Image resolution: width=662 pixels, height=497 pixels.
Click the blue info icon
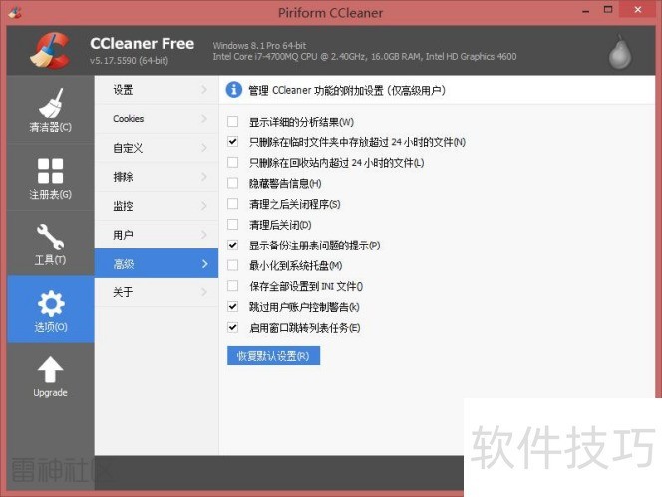point(234,90)
